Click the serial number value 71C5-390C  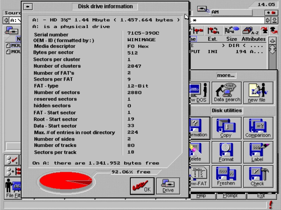click(143, 33)
